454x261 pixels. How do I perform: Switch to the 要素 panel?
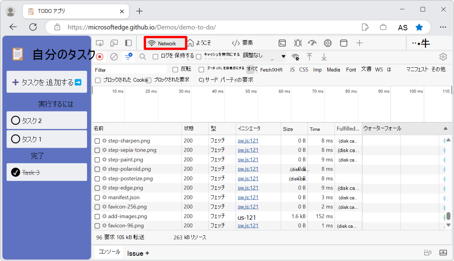(x=241, y=43)
